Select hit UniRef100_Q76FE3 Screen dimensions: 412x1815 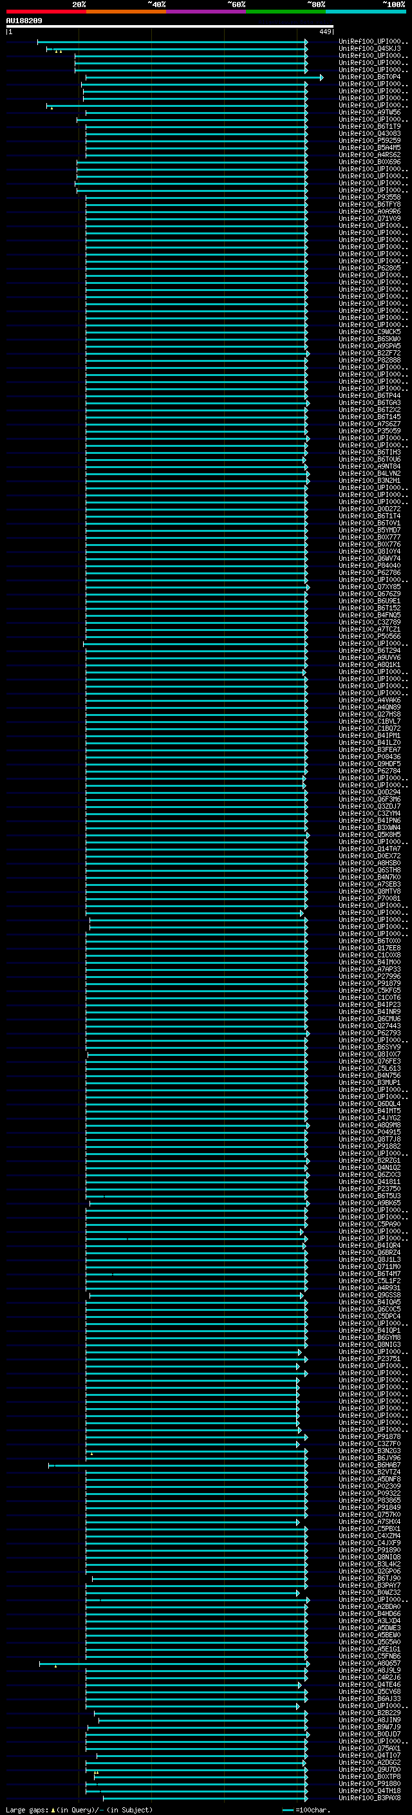coord(370,1061)
